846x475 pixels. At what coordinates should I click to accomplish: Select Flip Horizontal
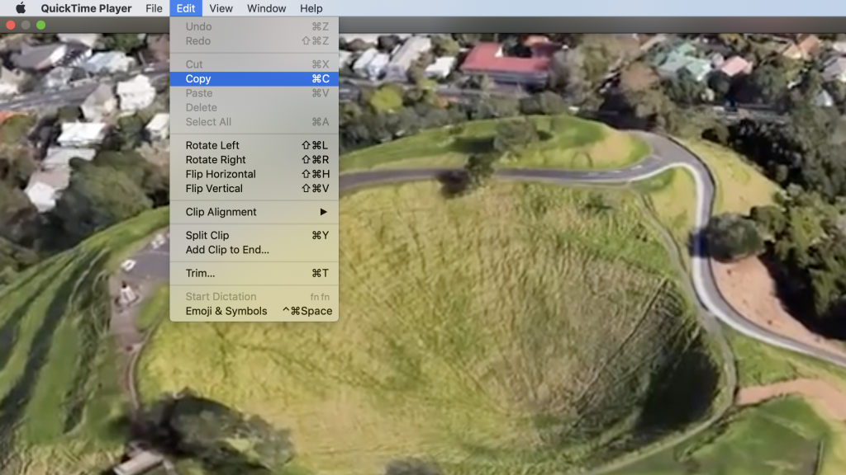pos(254,174)
